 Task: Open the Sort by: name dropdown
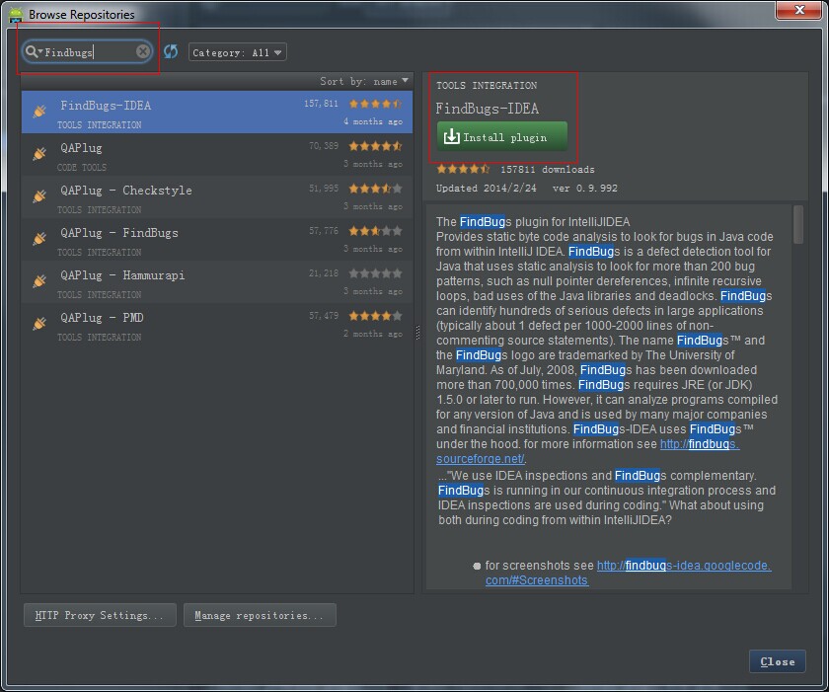pyautogui.click(x=364, y=81)
